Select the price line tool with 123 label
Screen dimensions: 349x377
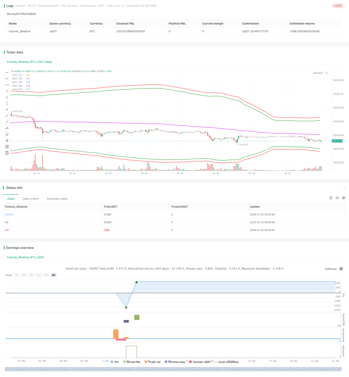7,128
